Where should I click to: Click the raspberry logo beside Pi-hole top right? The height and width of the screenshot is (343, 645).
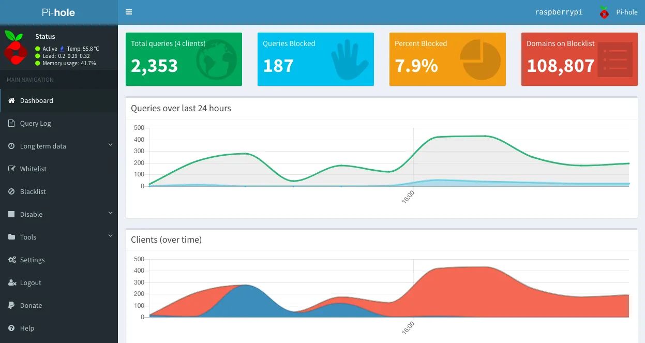pyautogui.click(x=604, y=12)
